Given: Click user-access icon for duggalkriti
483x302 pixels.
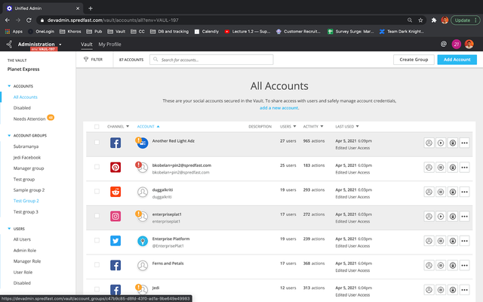Looking at the screenshot, I should coord(429,192).
